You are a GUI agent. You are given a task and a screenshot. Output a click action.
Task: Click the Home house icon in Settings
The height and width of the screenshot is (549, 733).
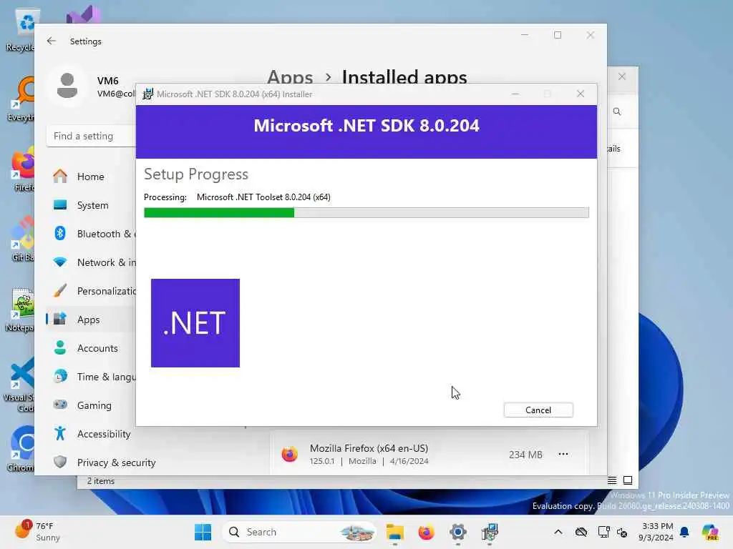point(60,176)
